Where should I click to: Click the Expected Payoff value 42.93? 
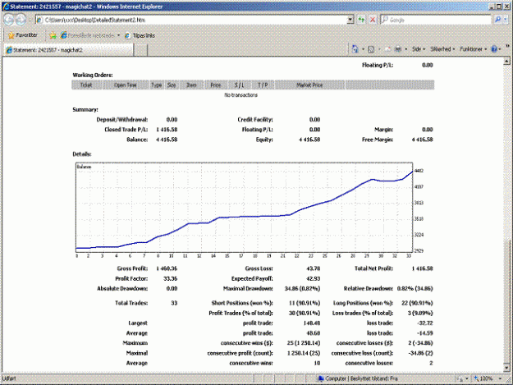point(313,278)
